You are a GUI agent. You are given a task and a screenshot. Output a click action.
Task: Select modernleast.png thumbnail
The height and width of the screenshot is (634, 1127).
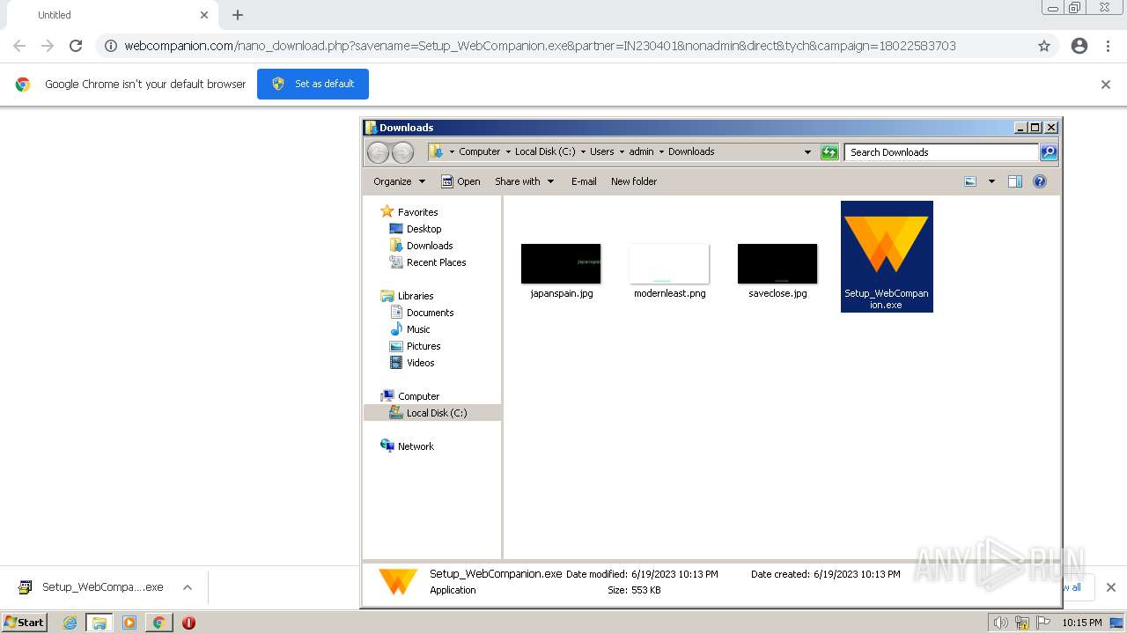669,264
